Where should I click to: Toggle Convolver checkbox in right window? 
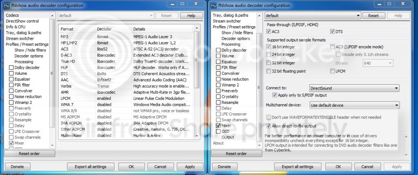[x=218, y=74]
